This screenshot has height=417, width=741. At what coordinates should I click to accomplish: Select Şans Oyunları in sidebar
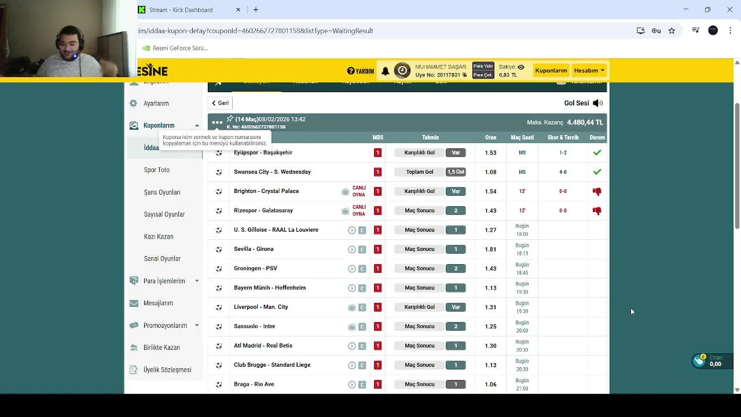pyautogui.click(x=162, y=192)
